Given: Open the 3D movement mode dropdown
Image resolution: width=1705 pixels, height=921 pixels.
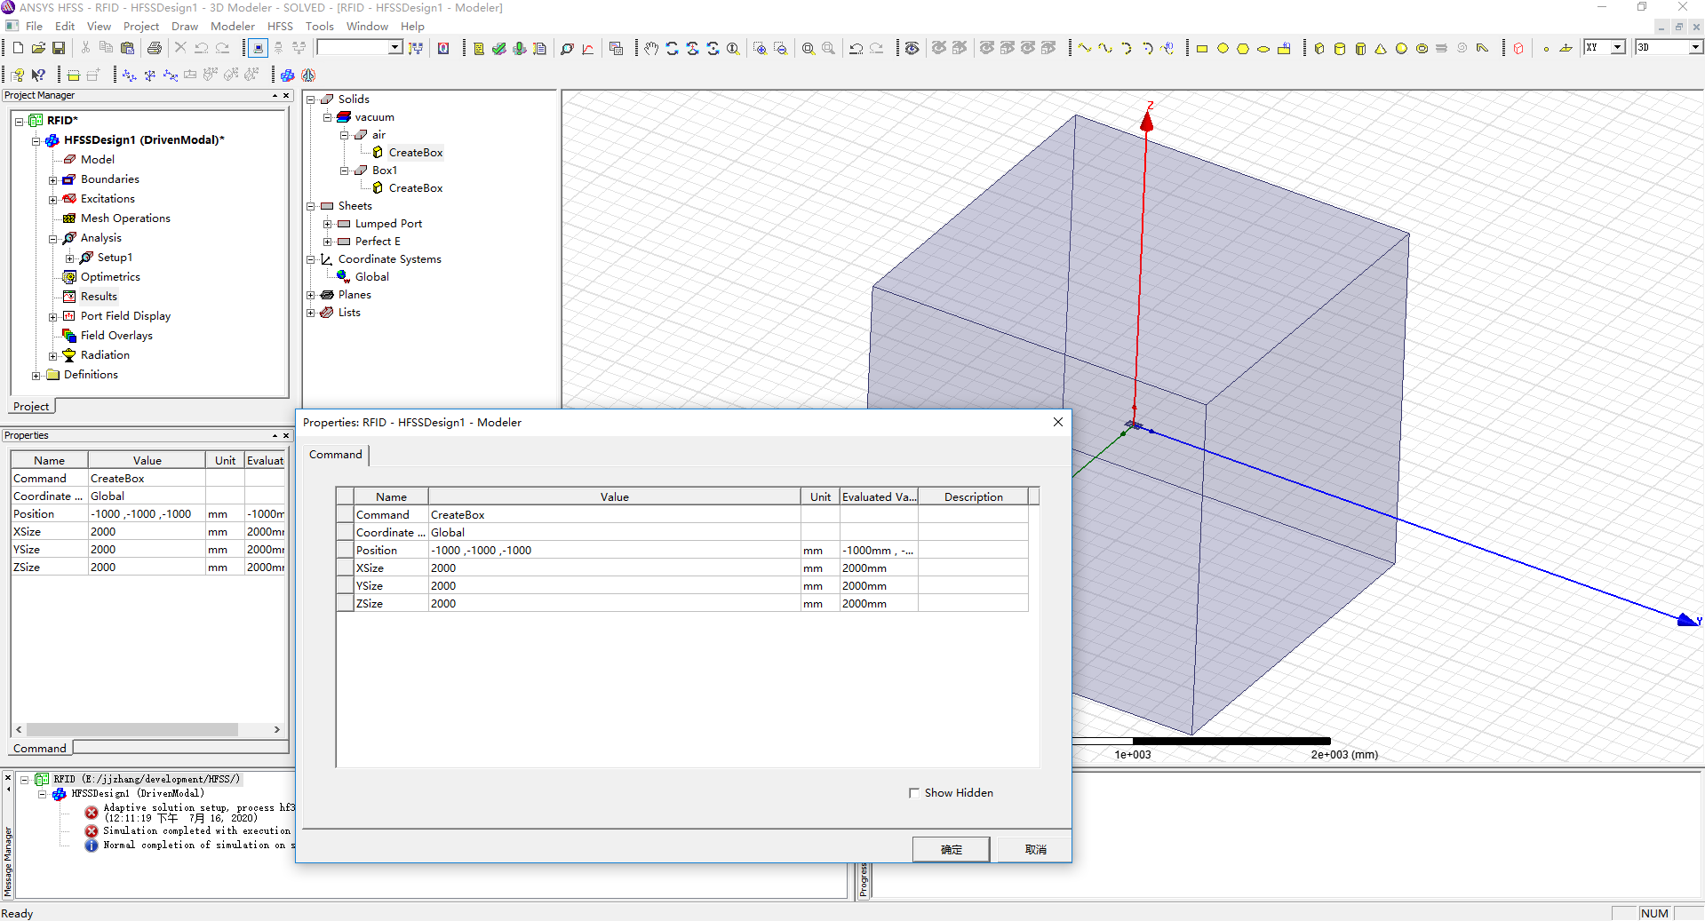Looking at the screenshot, I should tap(1695, 47).
